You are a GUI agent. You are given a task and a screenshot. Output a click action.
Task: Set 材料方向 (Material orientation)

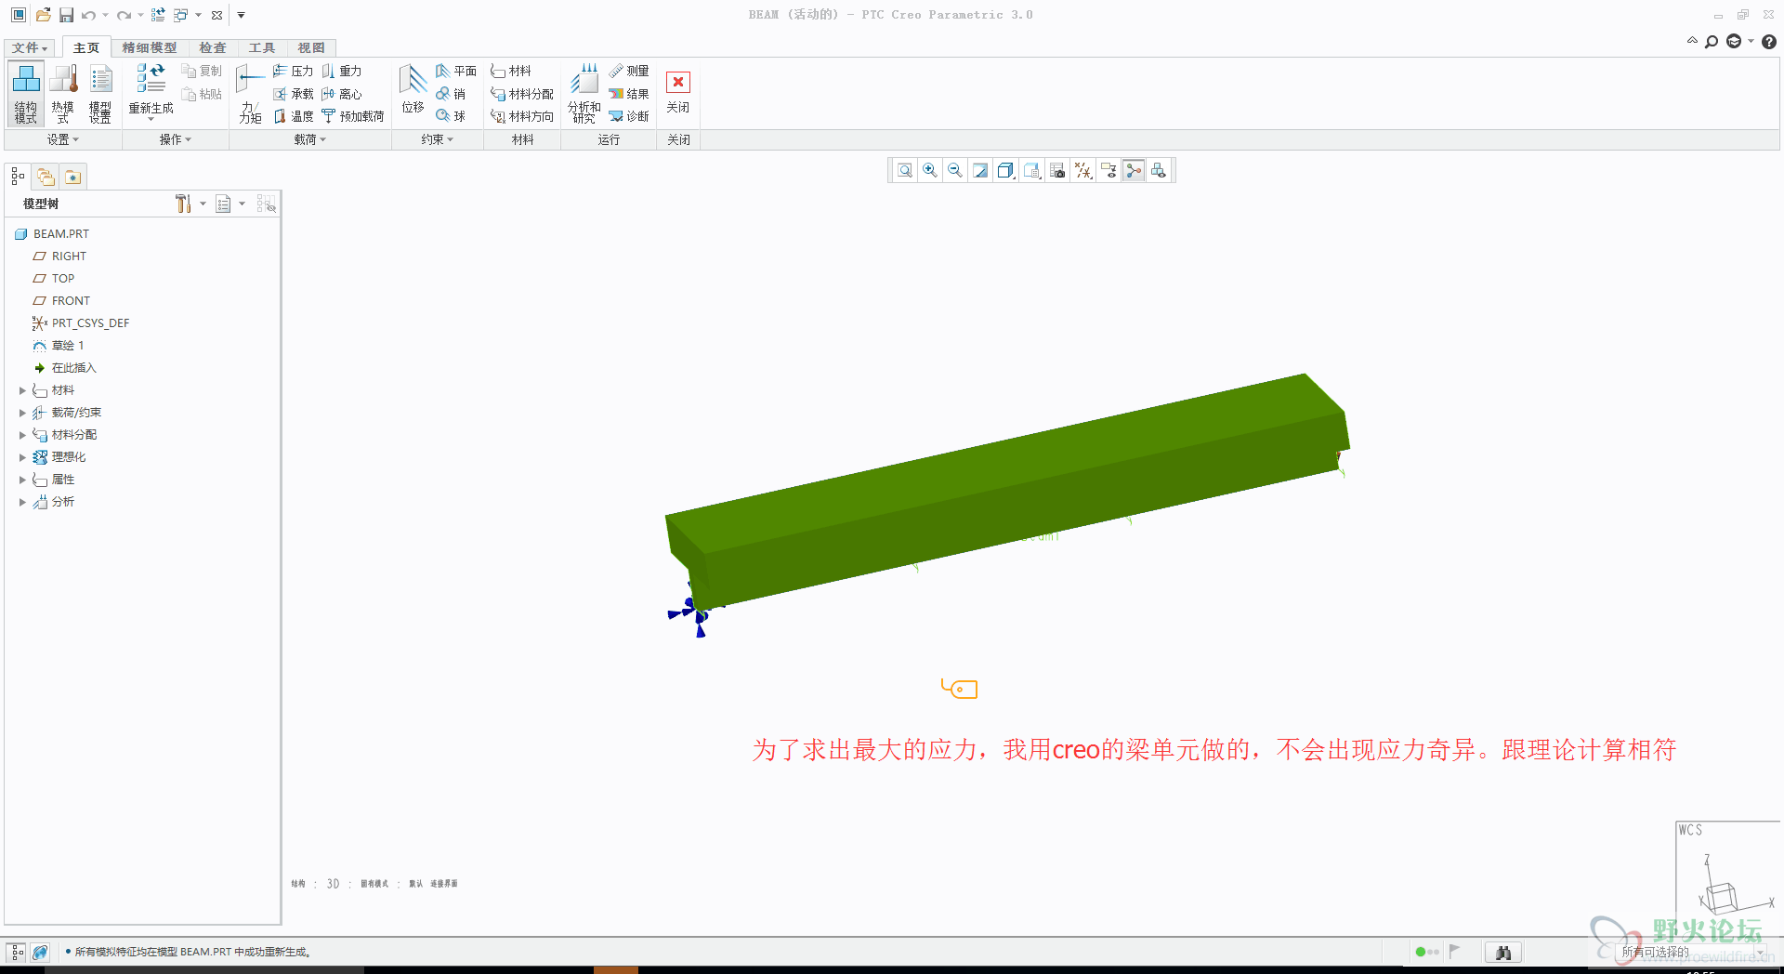[x=522, y=116]
